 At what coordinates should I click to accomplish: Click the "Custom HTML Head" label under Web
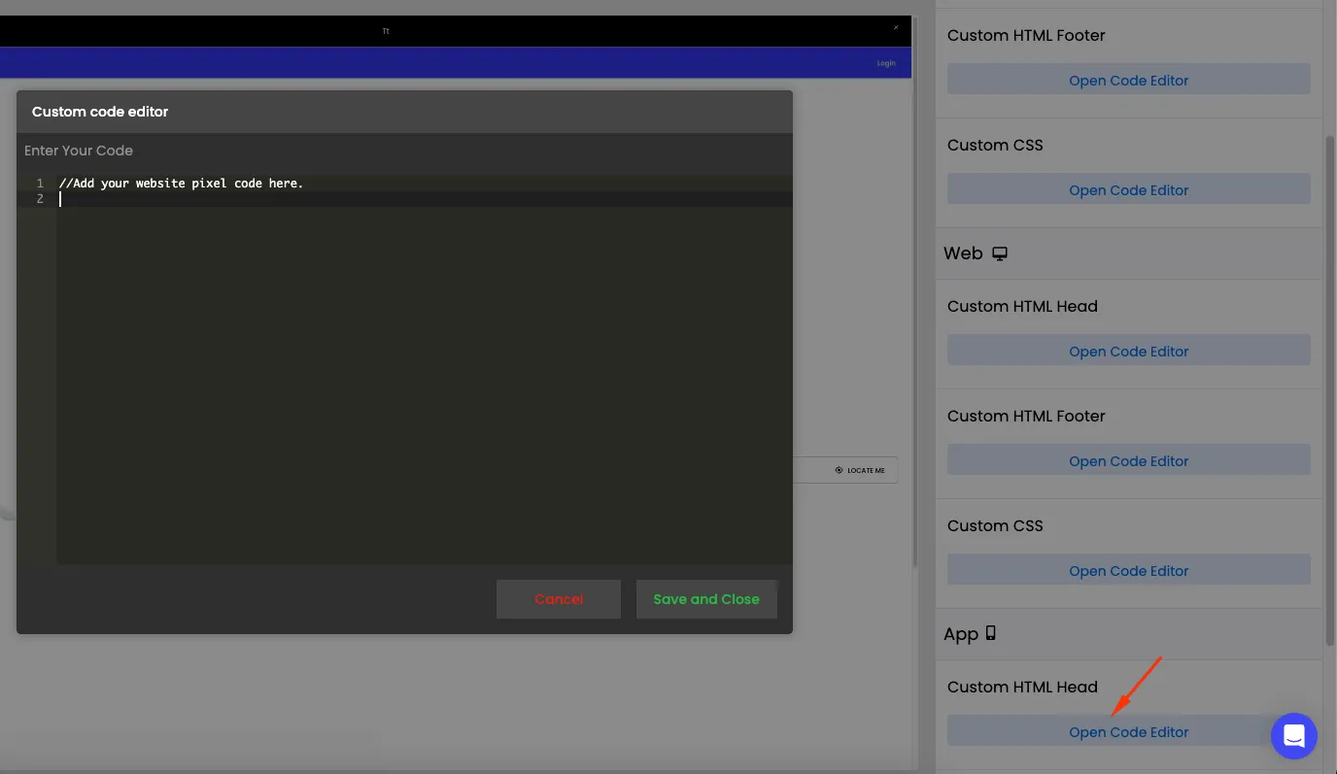tap(1022, 306)
